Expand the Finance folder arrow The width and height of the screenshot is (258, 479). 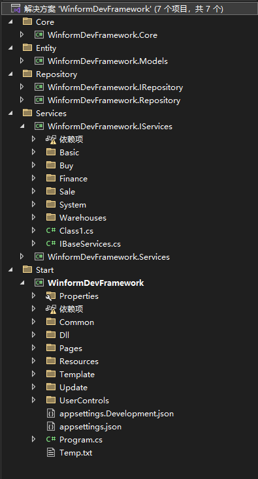pos(33,178)
